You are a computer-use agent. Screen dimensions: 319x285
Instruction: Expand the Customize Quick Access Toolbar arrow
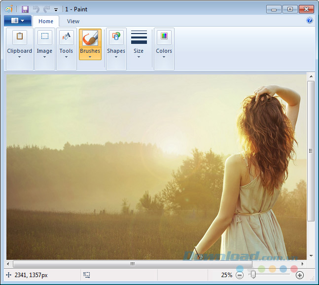click(x=56, y=9)
